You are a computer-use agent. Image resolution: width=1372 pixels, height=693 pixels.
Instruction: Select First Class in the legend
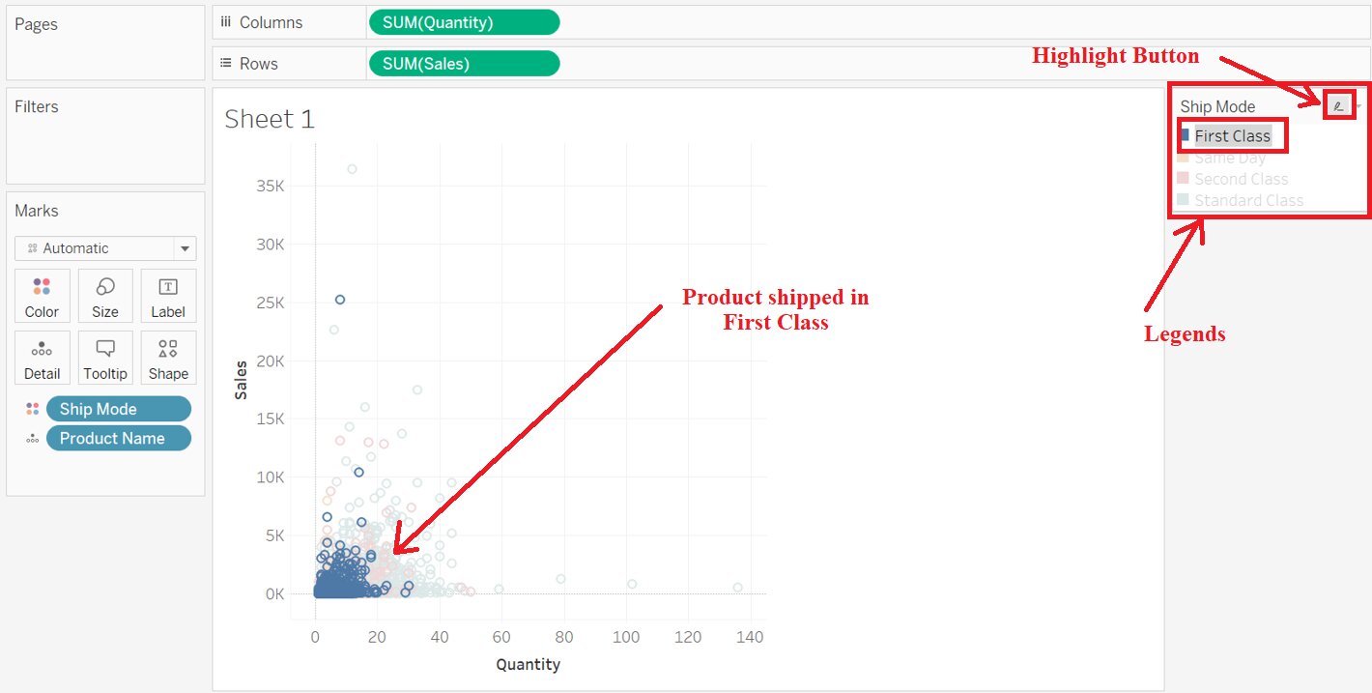point(1232,136)
